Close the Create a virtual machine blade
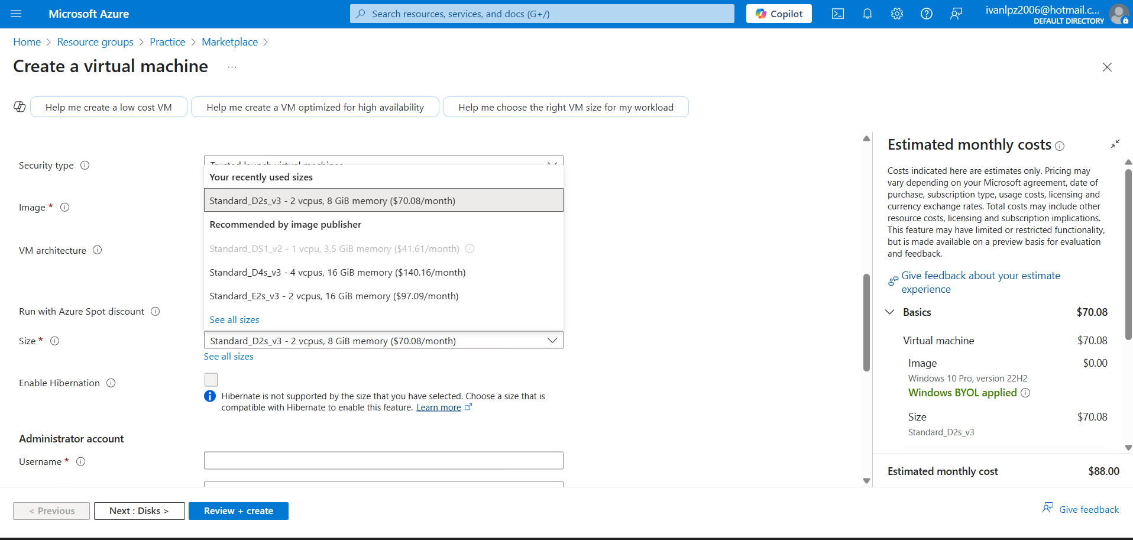The height and width of the screenshot is (540, 1133). coord(1107,67)
